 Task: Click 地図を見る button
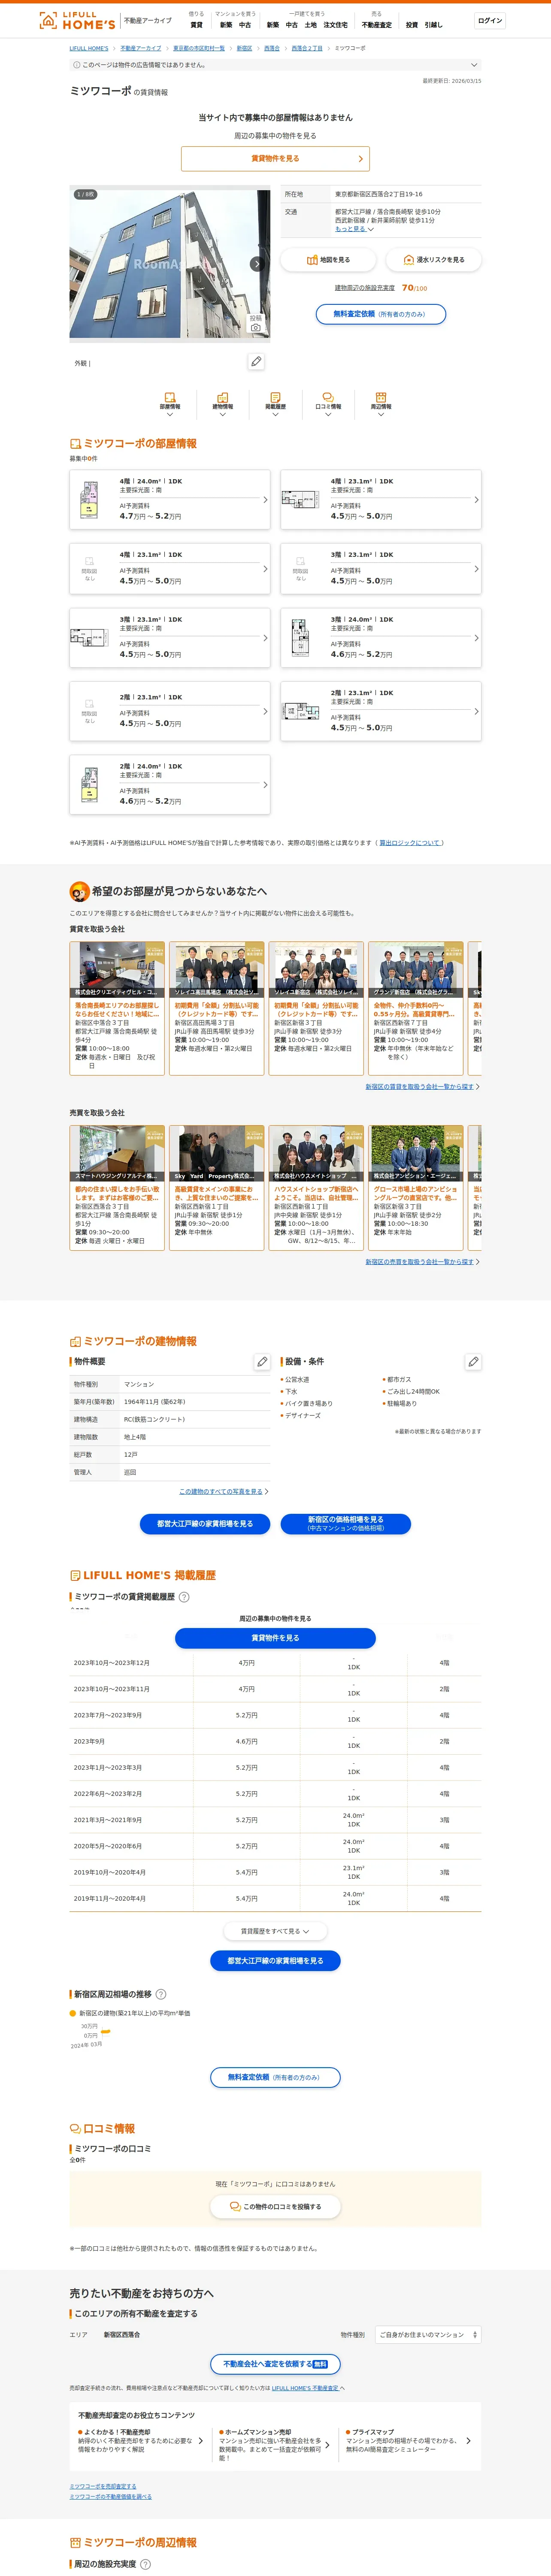328,260
